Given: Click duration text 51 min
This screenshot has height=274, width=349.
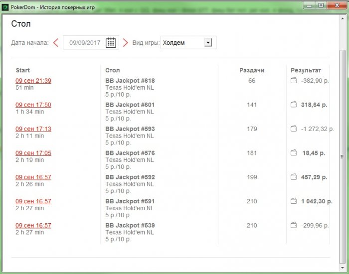Looking at the screenshot, I should (24, 88).
